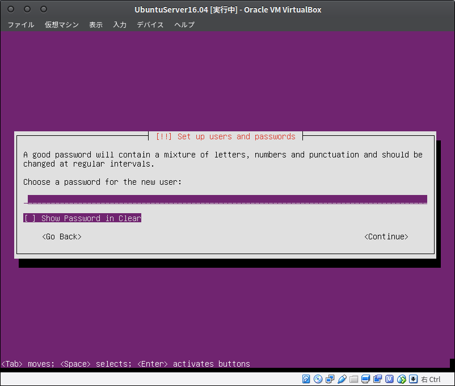Click the mouse integration icon
455x386 pixels.
coord(402,379)
